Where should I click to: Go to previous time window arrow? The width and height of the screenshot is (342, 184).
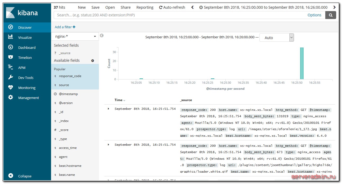(x=192, y=7)
